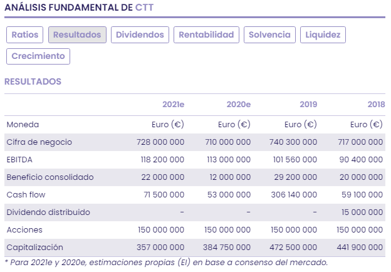391x272 pixels.
Task: Click the 2020e column header
Action: click(x=239, y=104)
